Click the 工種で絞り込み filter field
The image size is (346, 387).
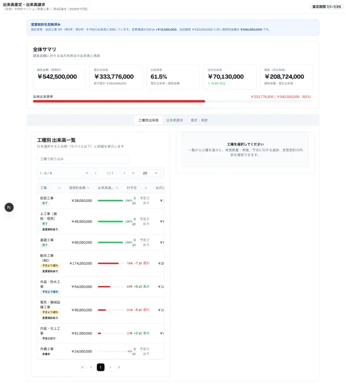coord(83,159)
